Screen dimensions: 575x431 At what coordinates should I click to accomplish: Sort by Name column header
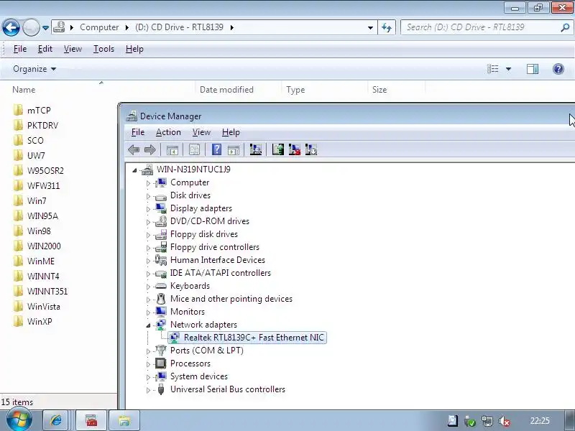[24, 90]
